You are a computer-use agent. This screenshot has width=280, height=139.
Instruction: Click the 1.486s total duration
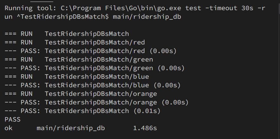pyautogui.click(x=145, y=128)
